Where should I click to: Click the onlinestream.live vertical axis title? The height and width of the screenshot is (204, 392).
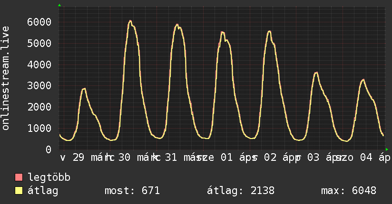6,78
